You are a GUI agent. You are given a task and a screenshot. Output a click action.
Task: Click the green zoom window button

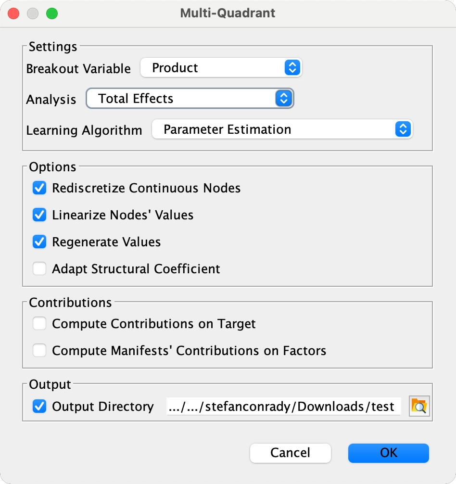pos(51,13)
